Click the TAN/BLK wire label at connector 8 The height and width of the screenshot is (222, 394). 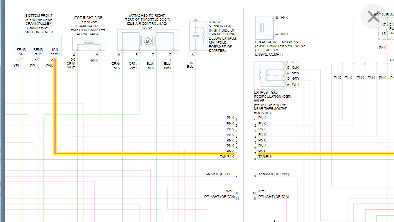pyautogui.click(x=227, y=157)
